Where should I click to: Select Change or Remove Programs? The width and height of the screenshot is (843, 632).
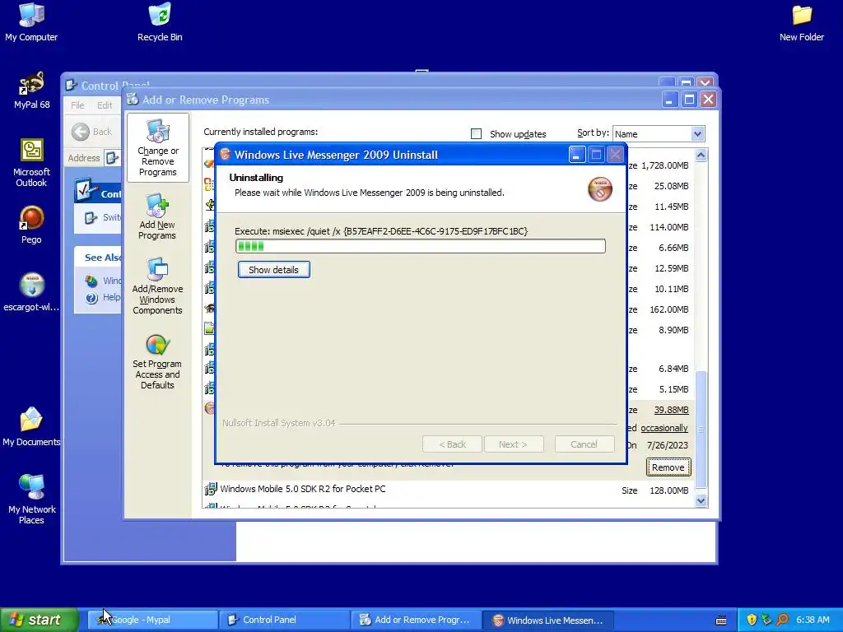(157, 148)
